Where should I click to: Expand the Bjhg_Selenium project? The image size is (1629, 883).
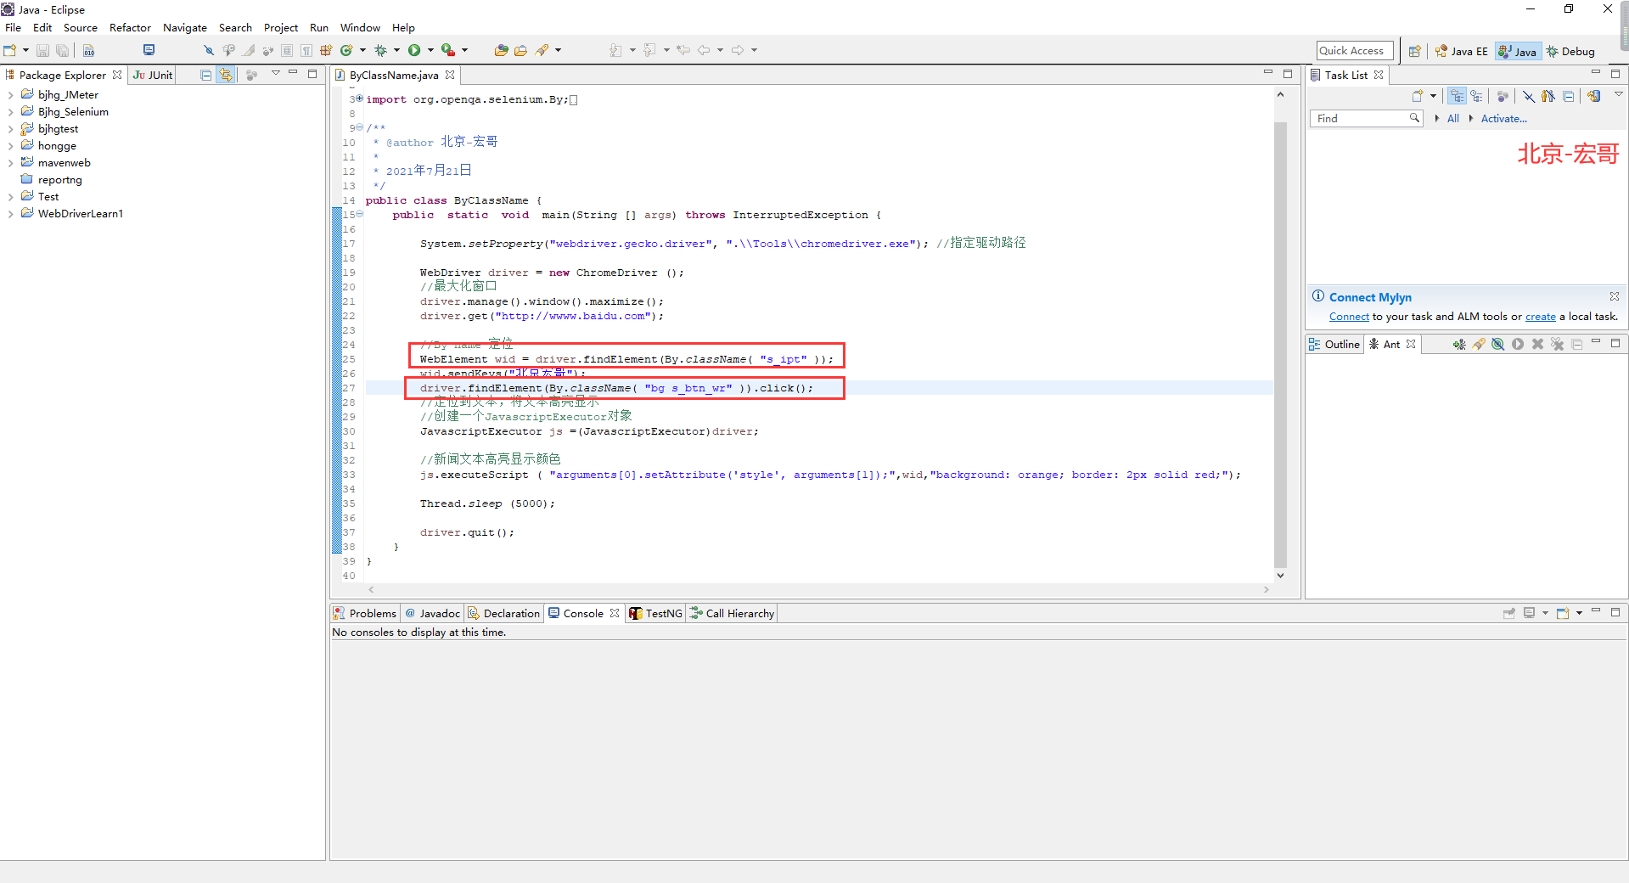[x=10, y=112]
